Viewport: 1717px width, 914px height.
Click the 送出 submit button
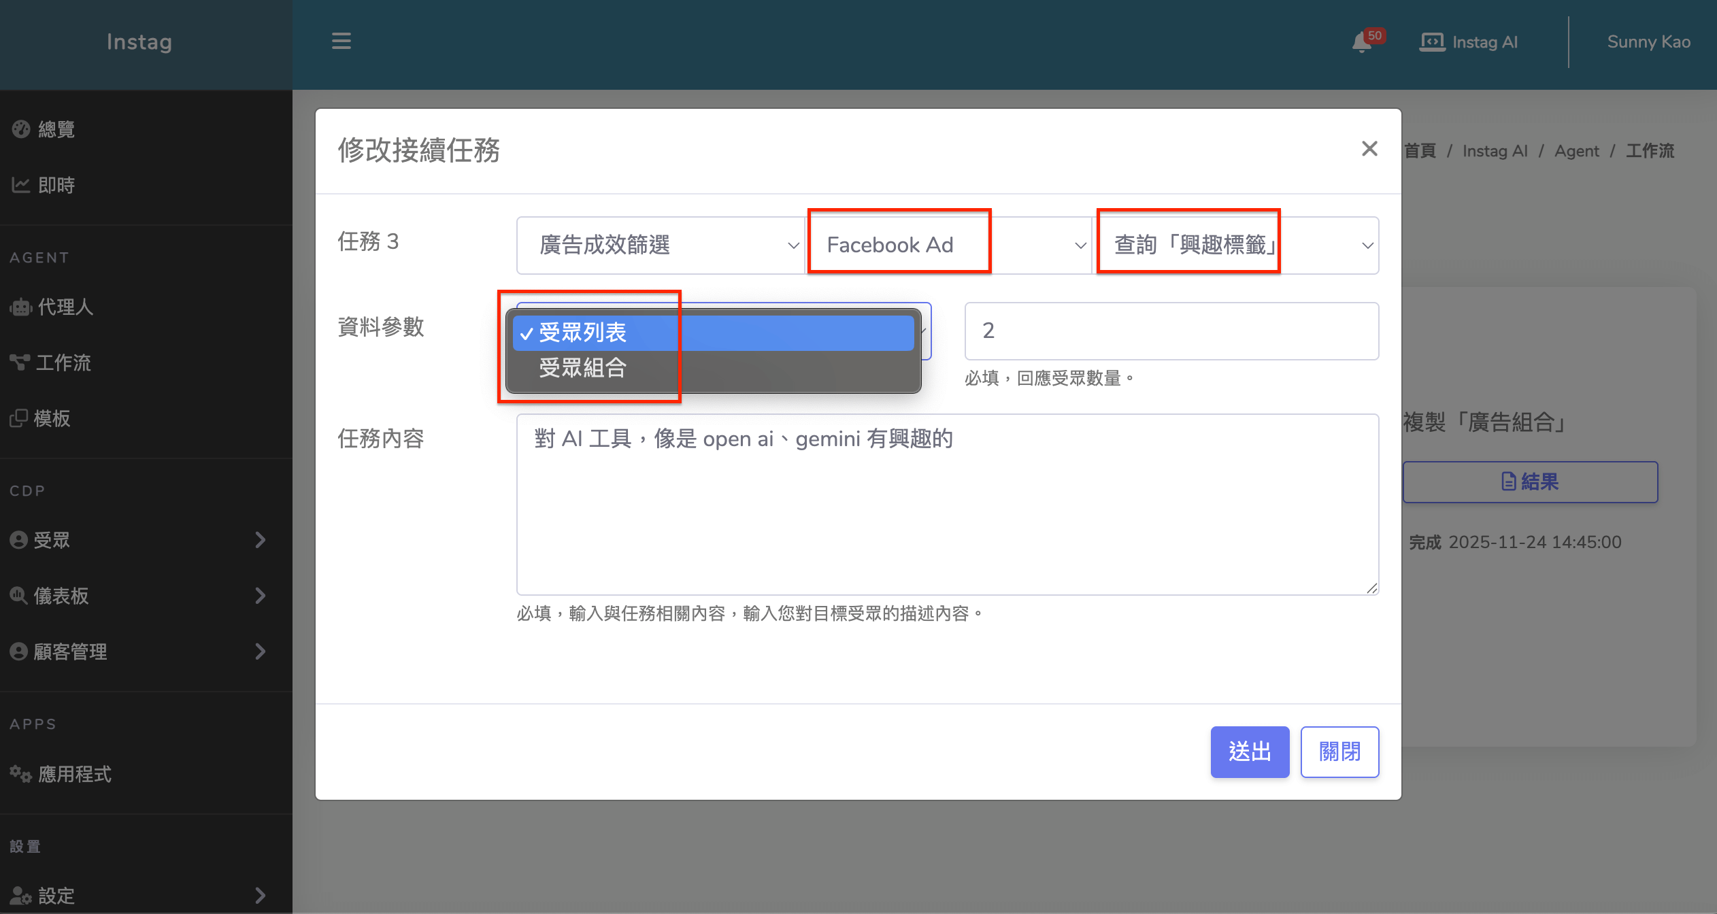[x=1249, y=751]
